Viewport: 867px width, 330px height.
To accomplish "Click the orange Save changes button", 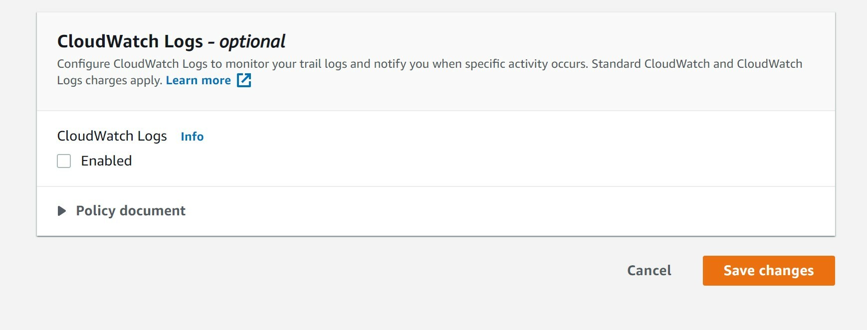I will pyautogui.click(x=768, y=271).
